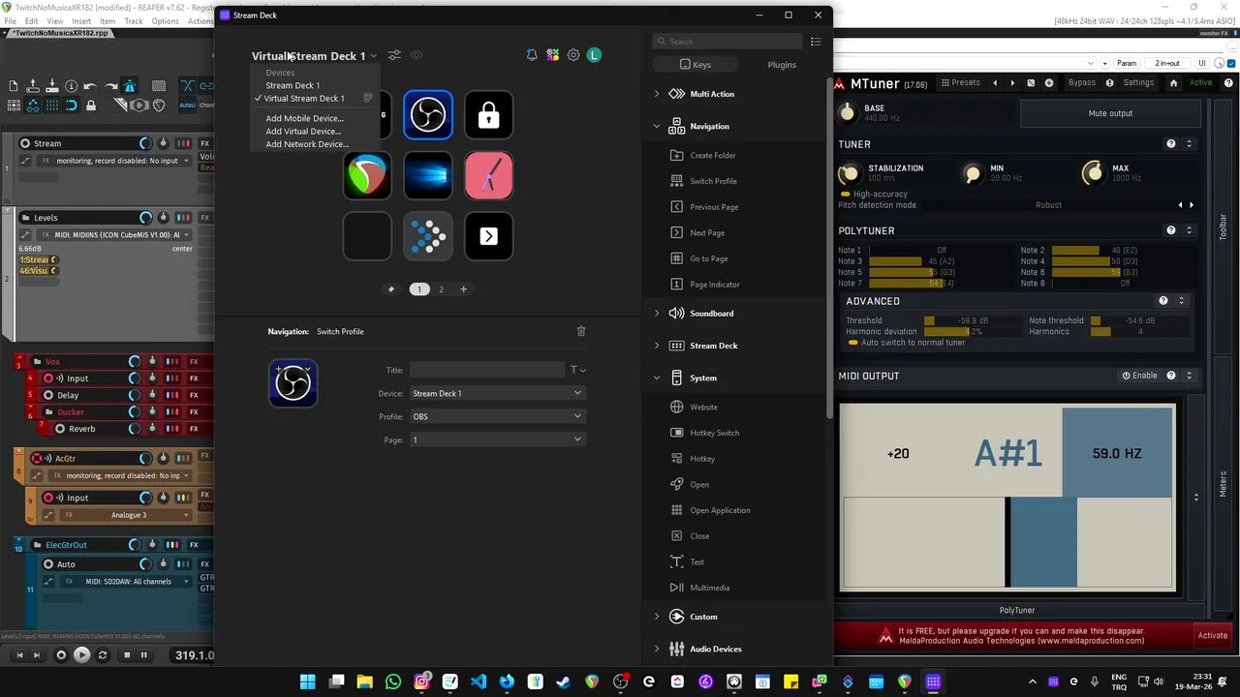
Task: Select the Windows logo key on deck
Action: point(428,176)
